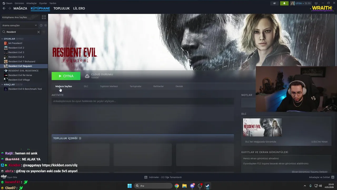Go to the TOPLULUK tab
Image resolution: width=337 pixels, height=190 pixels.
[62, 8]
